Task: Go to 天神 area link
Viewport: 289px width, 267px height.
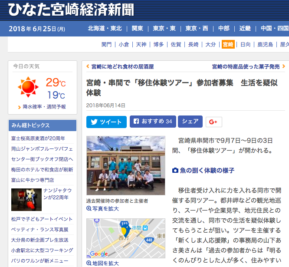Action: tap(141, 44)
